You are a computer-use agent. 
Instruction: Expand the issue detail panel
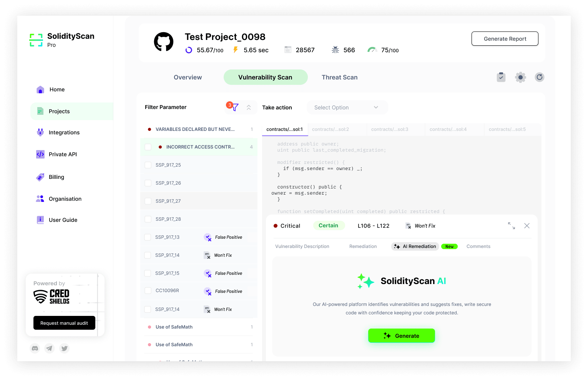click(x=511, y=226)
